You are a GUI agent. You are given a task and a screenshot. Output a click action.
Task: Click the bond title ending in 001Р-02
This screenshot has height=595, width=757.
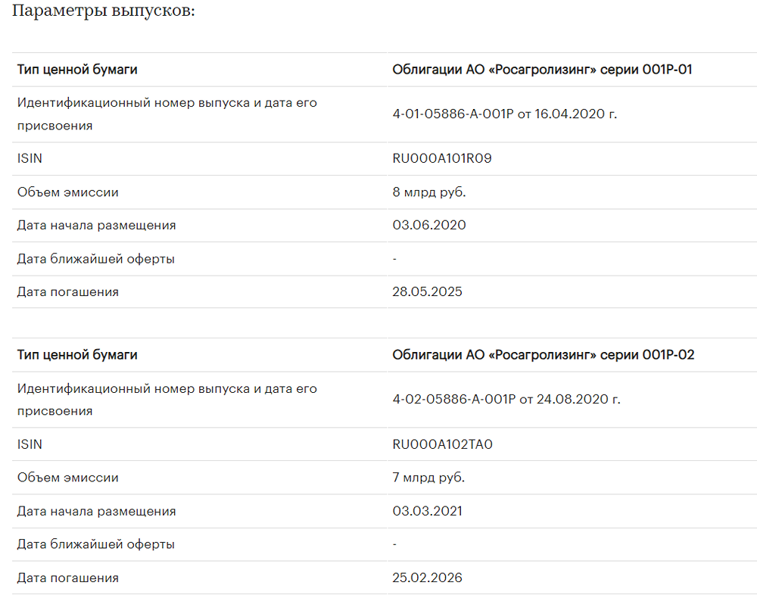(x=543, y=355)
